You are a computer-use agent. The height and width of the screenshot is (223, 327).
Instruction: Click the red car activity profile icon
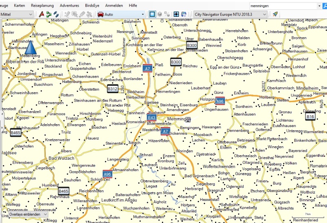100,14
